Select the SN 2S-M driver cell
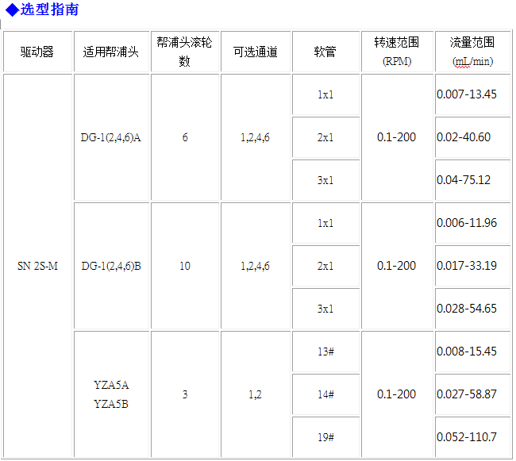 pos(37,266)
